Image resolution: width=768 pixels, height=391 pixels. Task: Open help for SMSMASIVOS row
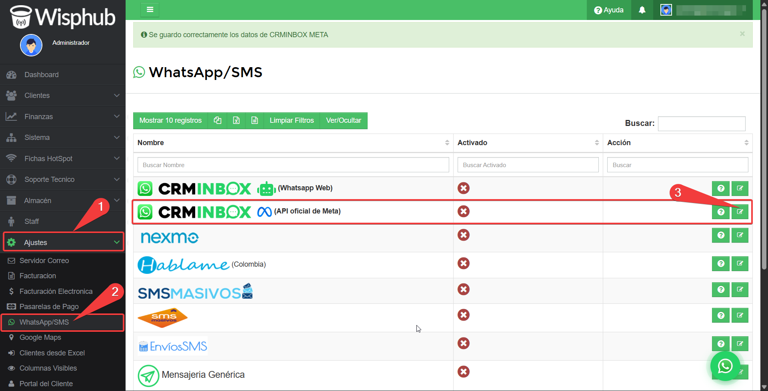click(721, 289)
